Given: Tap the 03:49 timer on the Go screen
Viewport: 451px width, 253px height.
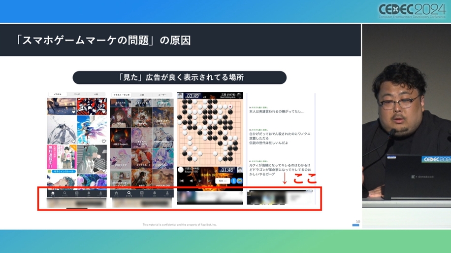Looking at the screenshot, I should tap(193, 96).
